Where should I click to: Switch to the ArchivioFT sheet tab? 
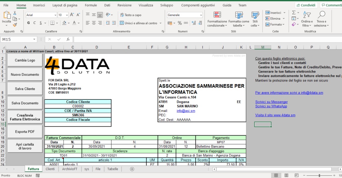coord(69,169)
